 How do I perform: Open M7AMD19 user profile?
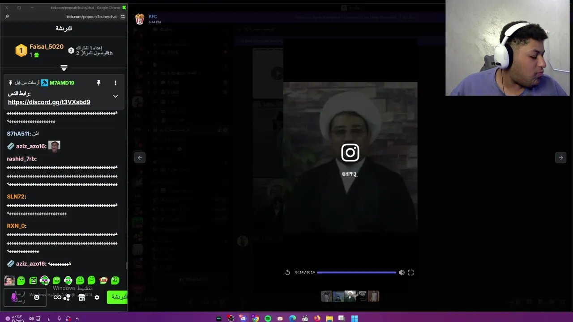pyautogui.click(x=62, y=83)
